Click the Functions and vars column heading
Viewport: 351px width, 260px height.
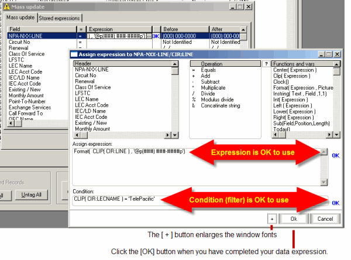(302, 64)
